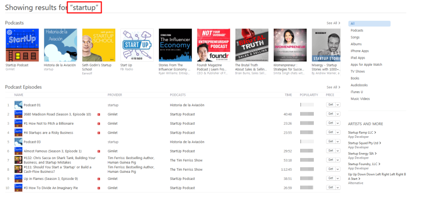Click episode artwork icon for #111 Should You Start
This screenshot has height=198, width=422.
pos(18,169)
